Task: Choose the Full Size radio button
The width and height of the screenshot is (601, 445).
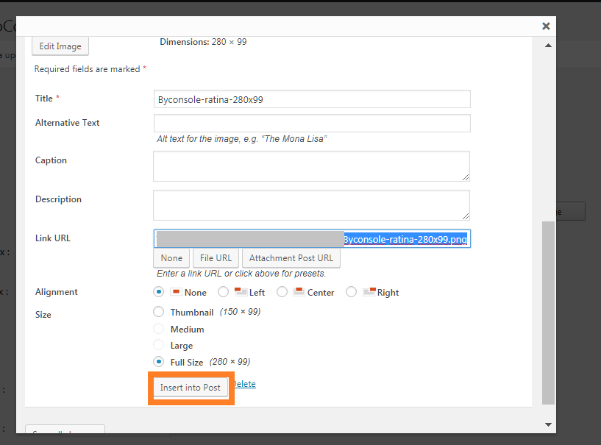Action: (x=158, y=361)
